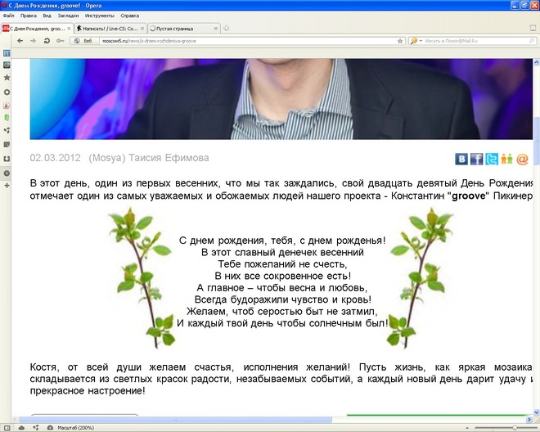540x432 pixels.
Task: Share article on Facebook
Action: (477, 159)
